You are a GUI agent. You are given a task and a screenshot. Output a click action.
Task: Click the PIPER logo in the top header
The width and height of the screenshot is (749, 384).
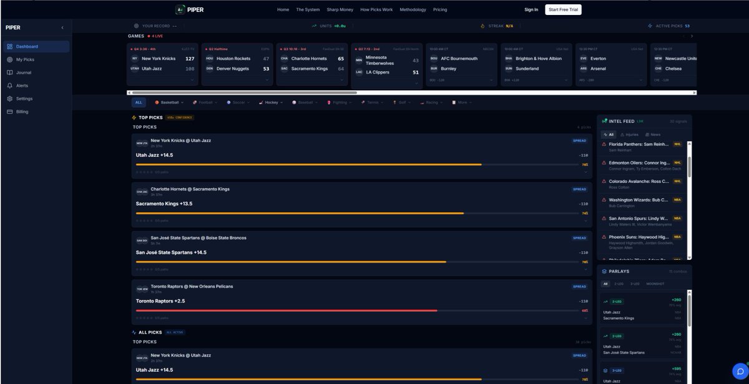tap(189, 9)
